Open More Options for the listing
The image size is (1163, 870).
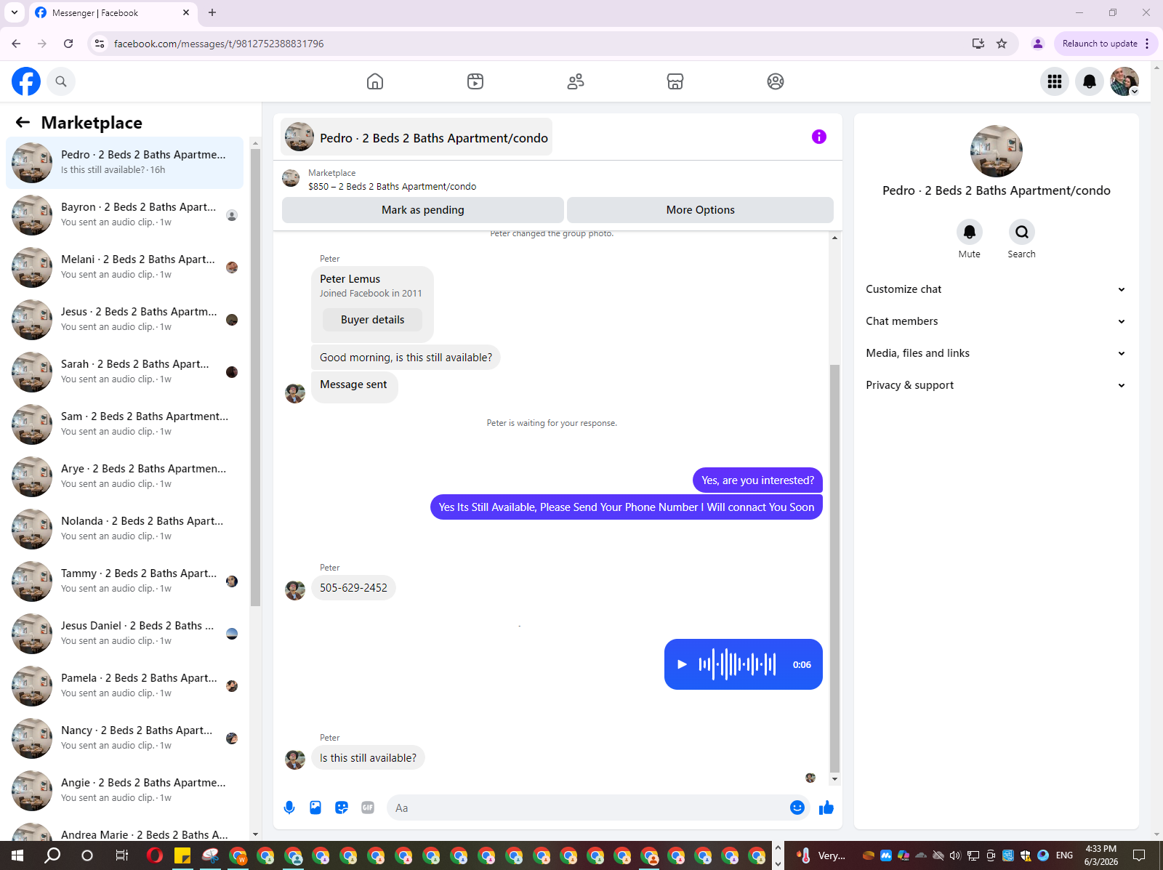tap(701, 210)
